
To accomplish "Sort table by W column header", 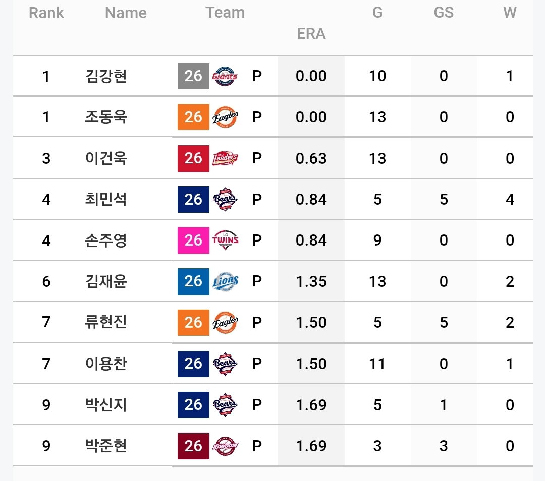I will pyautogui.click(x=510, y=13).
